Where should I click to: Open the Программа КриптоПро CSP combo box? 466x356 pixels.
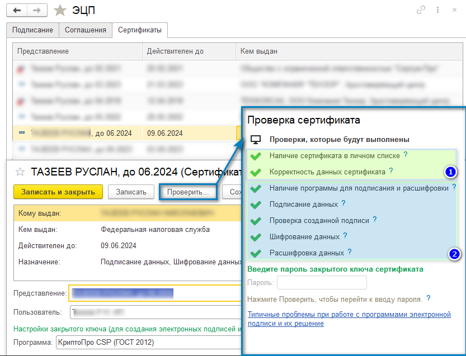coord(148,342)
